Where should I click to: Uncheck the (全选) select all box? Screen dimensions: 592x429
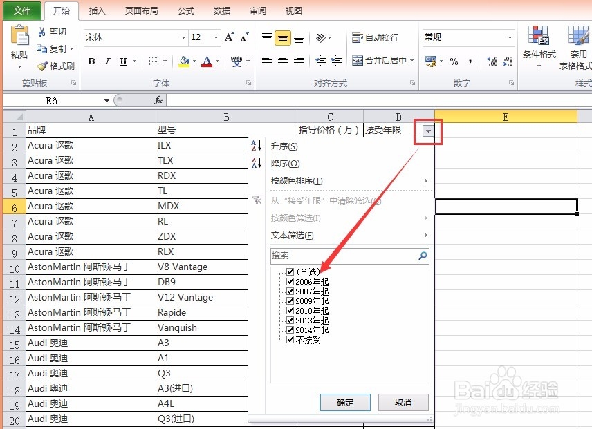coord(289,271)
